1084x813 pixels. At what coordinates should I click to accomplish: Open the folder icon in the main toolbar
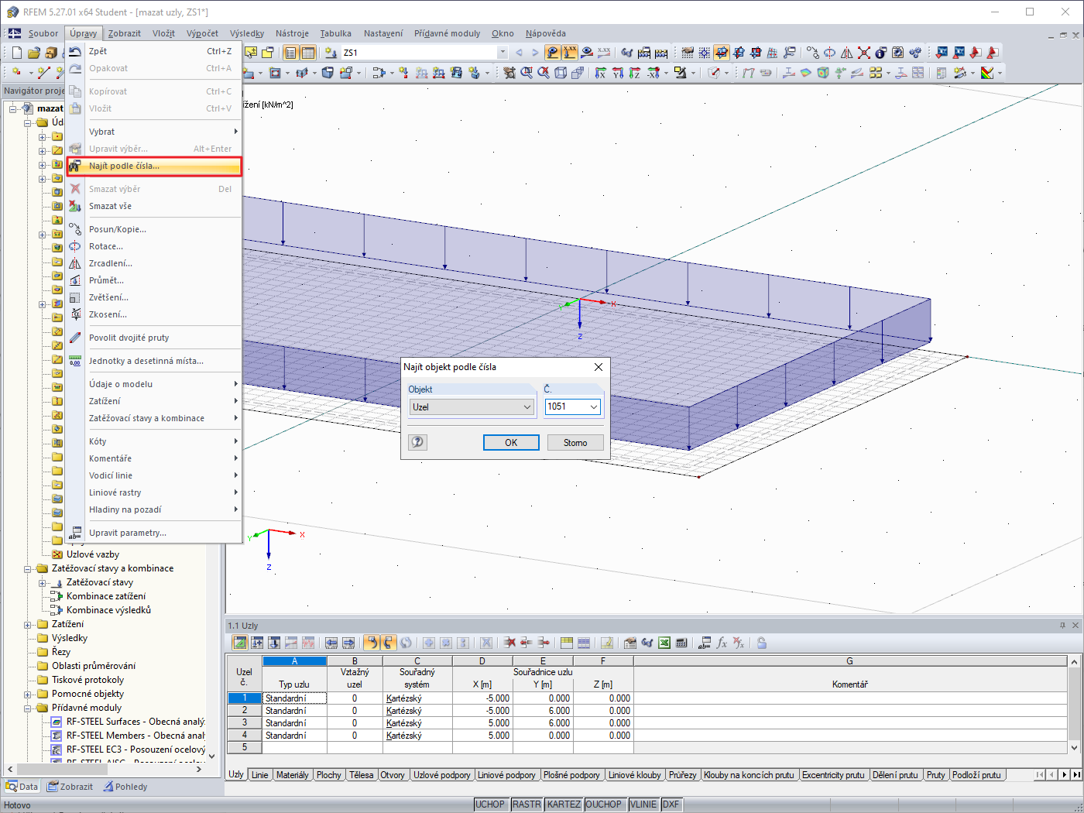[x=33, y=53]
